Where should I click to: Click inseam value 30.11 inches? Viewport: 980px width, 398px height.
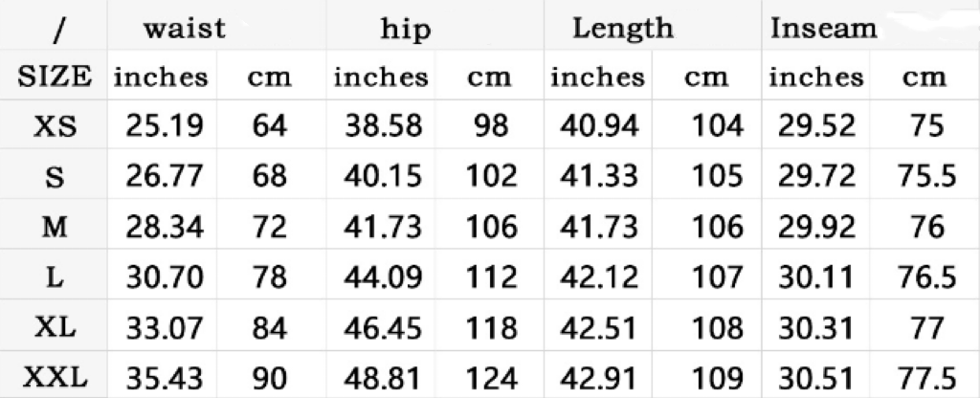click(x=816, y=276)
